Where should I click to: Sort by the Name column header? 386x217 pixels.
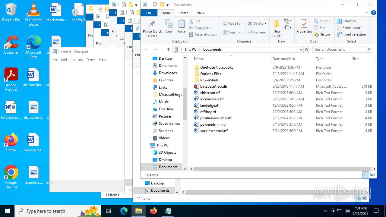click(x=199, y=59)
